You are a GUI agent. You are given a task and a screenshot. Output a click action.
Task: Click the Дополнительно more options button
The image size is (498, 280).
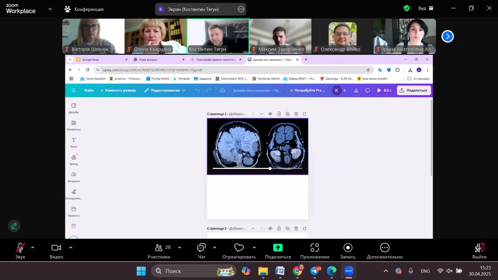[x=384, y=251]
